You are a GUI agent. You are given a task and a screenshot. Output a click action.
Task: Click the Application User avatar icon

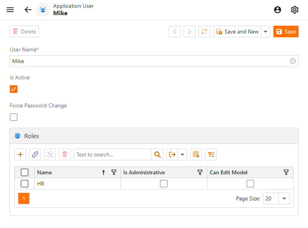point(43,10)
